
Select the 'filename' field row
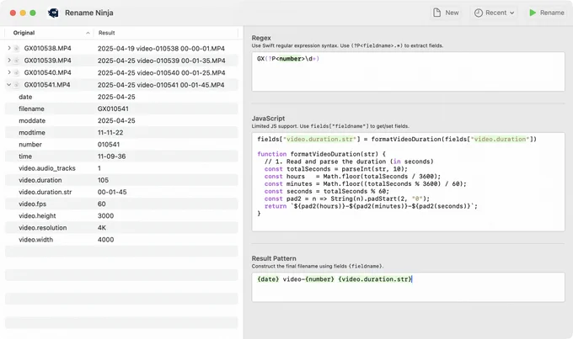pos(121,109)
